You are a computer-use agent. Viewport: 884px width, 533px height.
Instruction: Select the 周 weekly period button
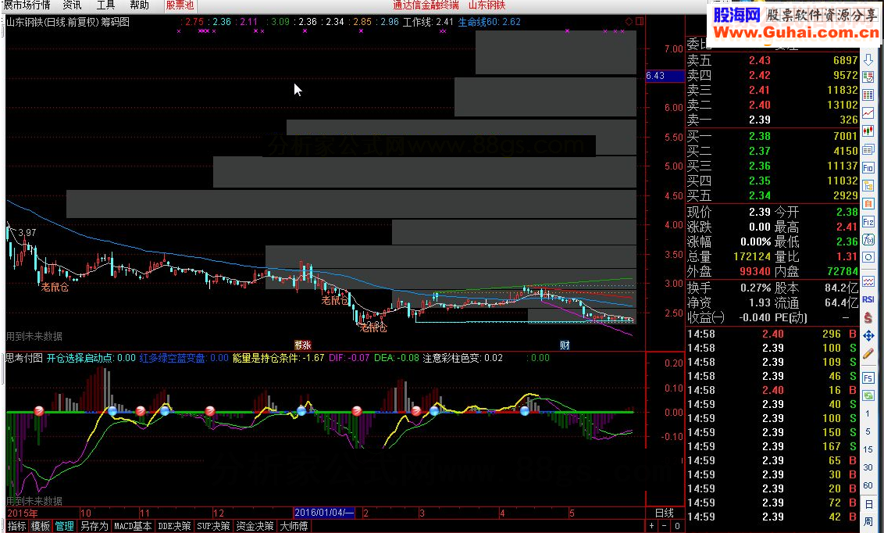coord(868,522)
